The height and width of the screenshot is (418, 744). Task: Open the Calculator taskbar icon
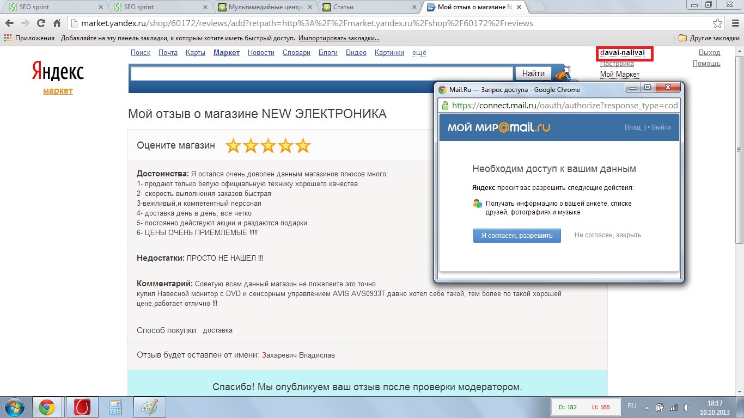(x=115, y=407)
